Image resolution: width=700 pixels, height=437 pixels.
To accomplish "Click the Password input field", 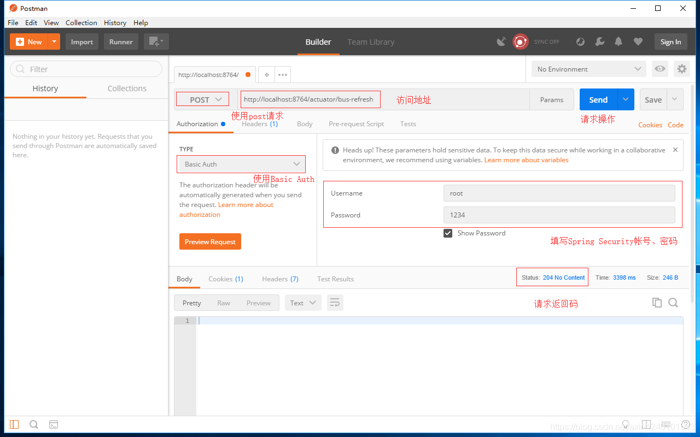I will 559,215.
